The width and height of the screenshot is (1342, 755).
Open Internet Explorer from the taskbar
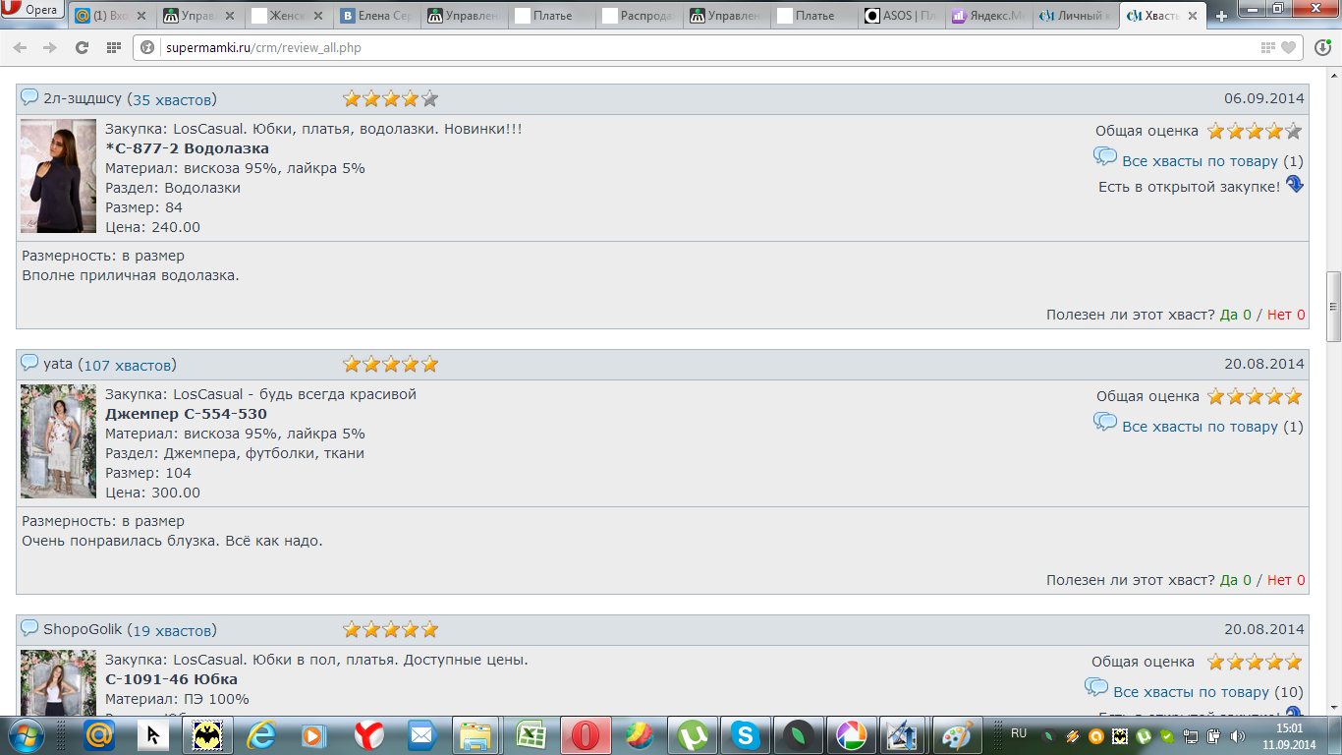click(260, 734)
